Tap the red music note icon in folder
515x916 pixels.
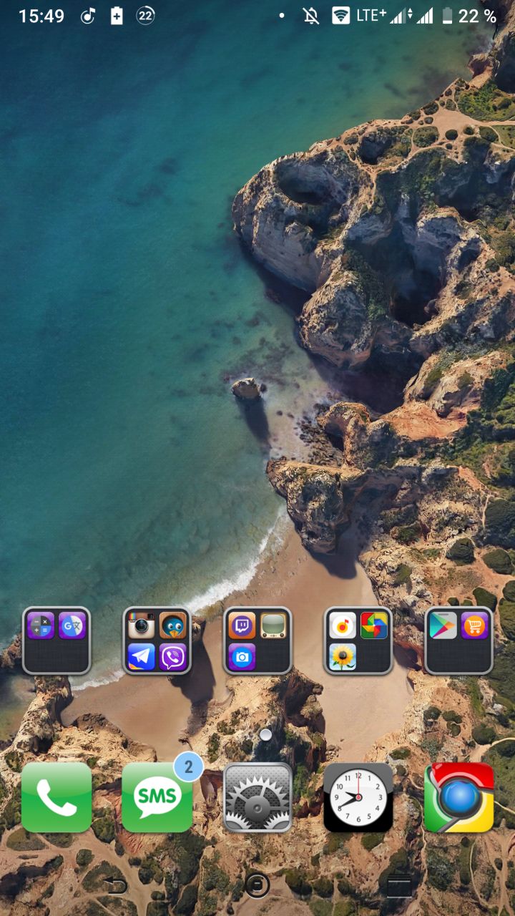343,625
